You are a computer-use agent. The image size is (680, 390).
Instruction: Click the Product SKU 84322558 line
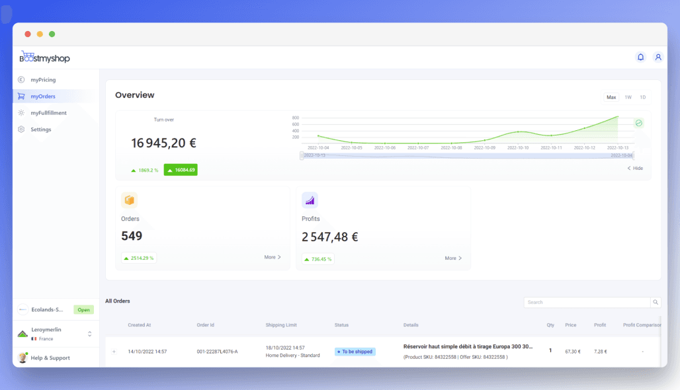pos(455,357)
